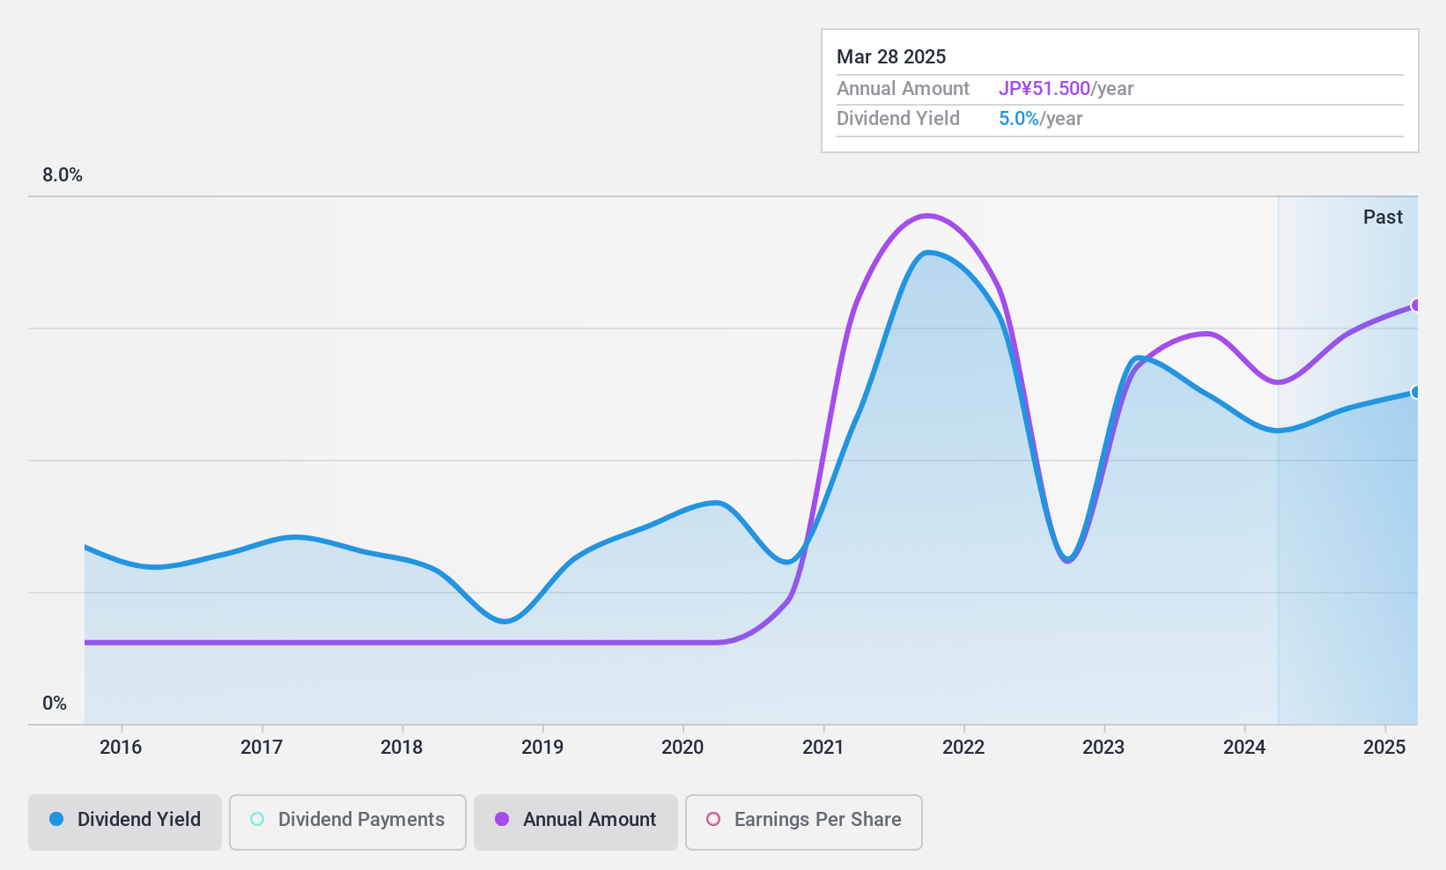Enable the Dividend Payments series
Viewport: 1446px width, 870px height.
click(348, 822)
